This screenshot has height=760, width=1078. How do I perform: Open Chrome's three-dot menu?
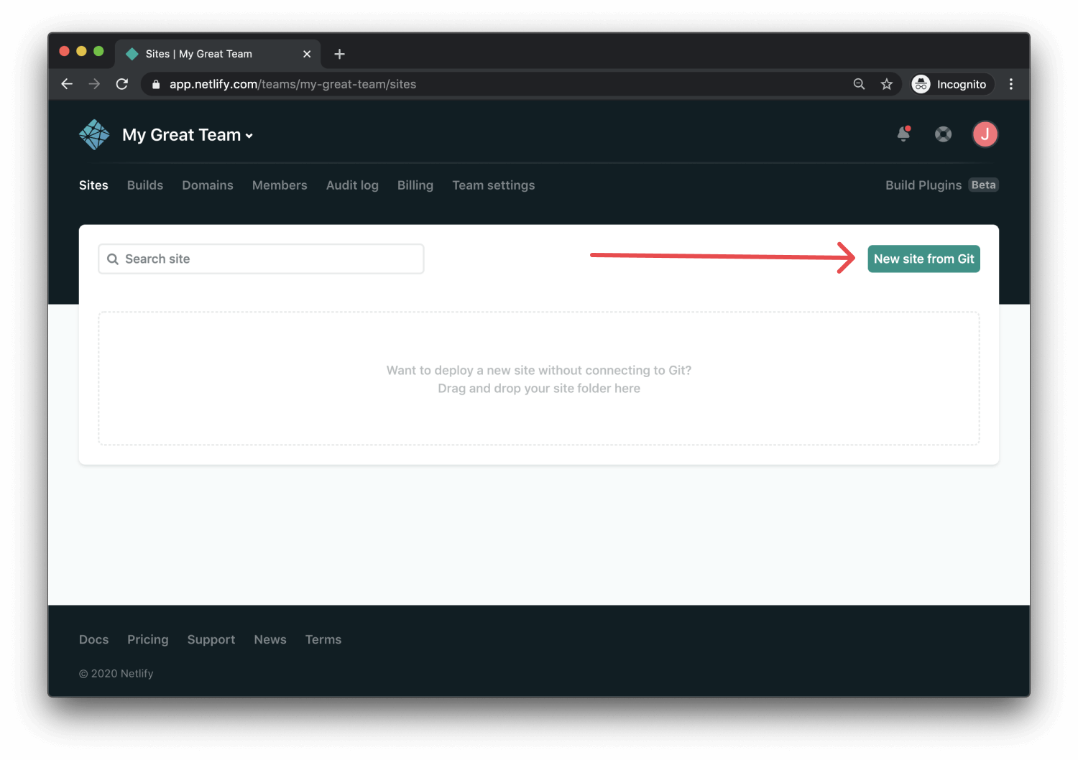1010,84
